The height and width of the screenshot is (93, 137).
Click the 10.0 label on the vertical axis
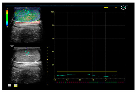click(53, 12)
